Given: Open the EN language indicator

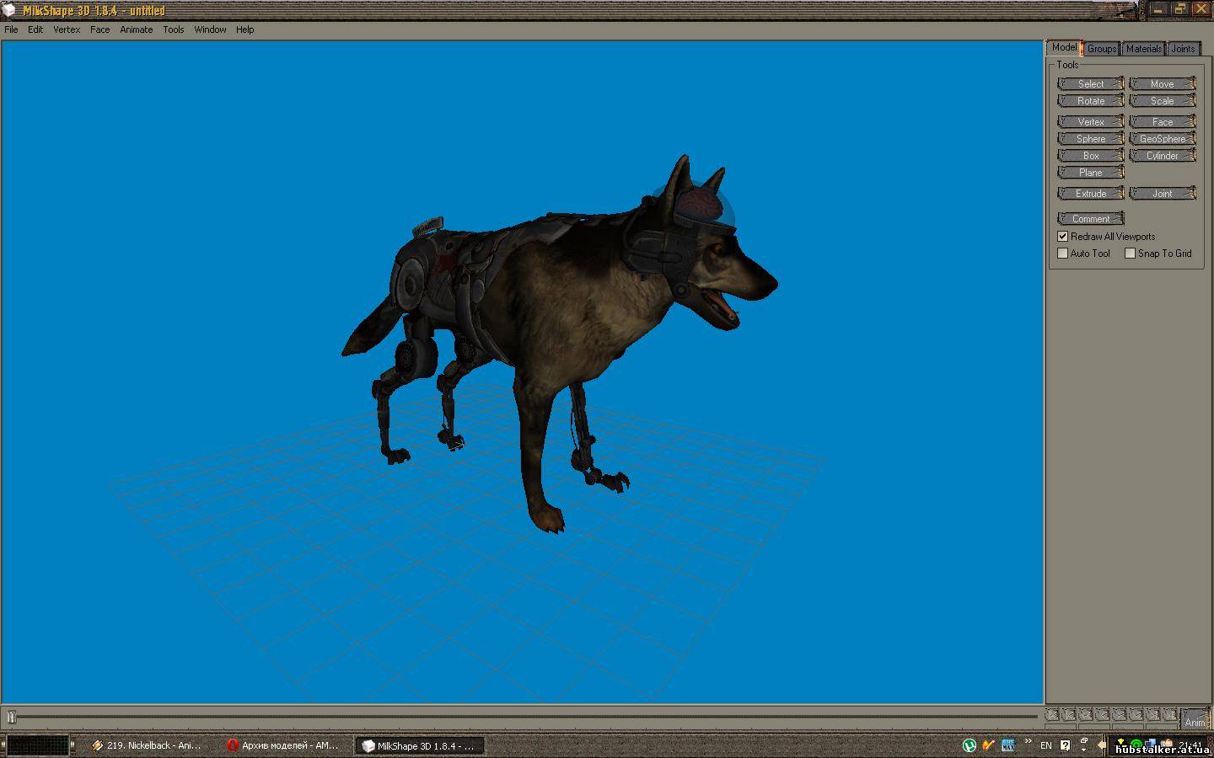Looking at the screenshot, I should tap(1046, 745).
